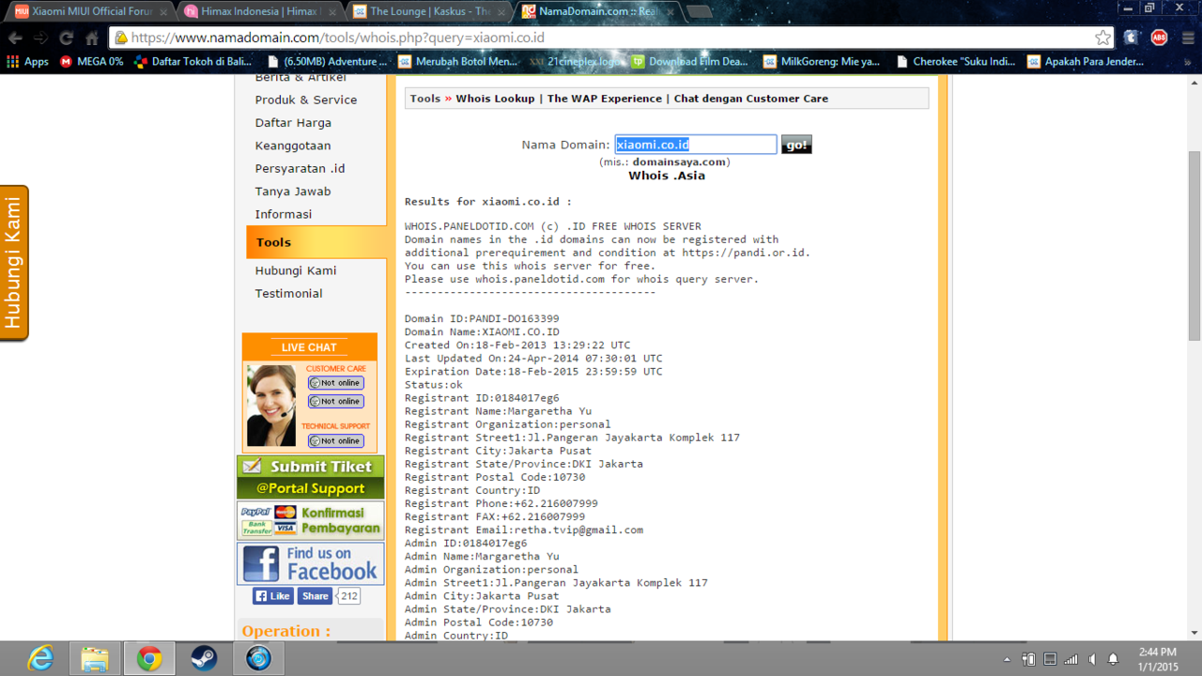Open the MEGA 0% bookmark

91,62
